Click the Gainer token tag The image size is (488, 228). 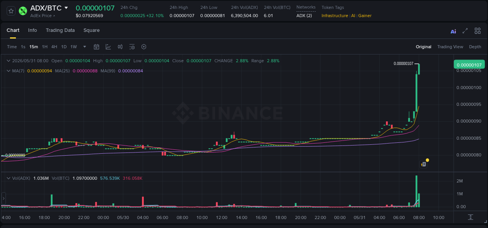(365, 16)
